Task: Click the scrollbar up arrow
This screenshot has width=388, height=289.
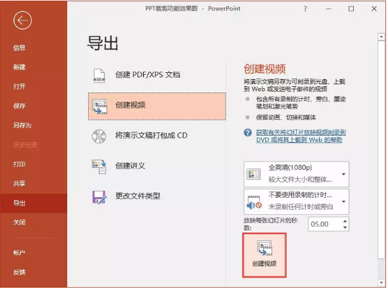Action: pos(381,37)
